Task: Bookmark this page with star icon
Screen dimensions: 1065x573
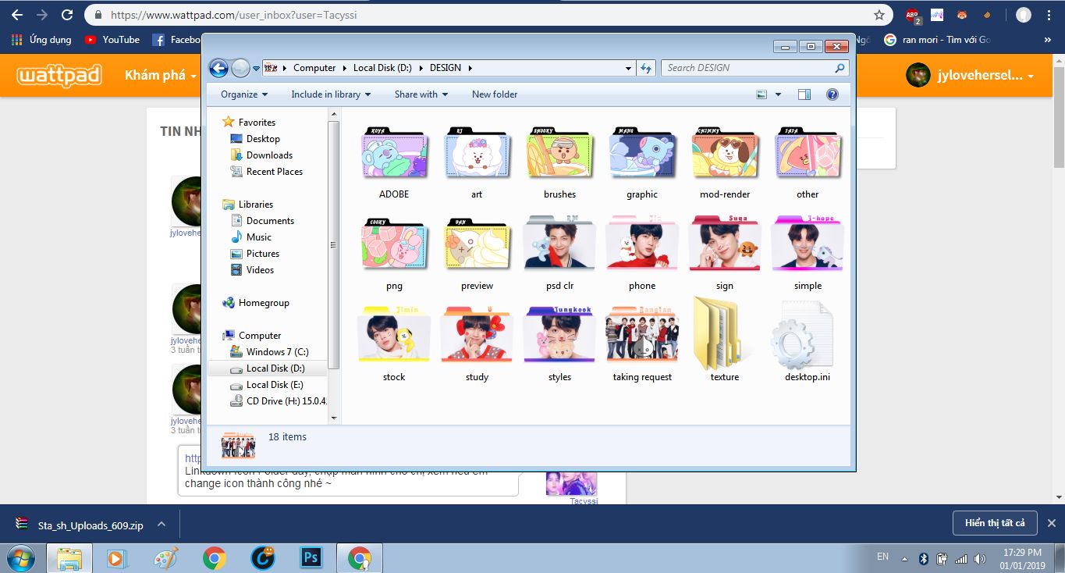Action: (879, 15)
